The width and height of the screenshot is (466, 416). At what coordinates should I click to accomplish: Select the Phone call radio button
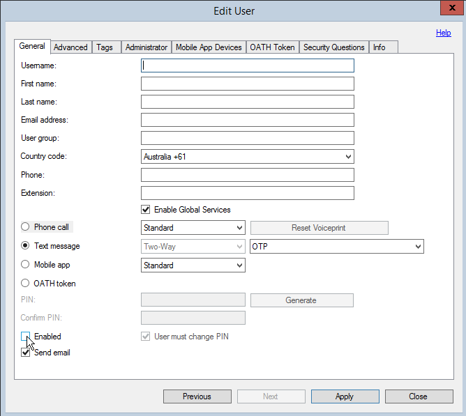26,227
